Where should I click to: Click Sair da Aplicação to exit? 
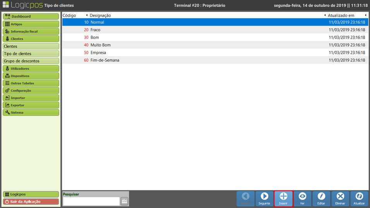[x=31, y=201]
